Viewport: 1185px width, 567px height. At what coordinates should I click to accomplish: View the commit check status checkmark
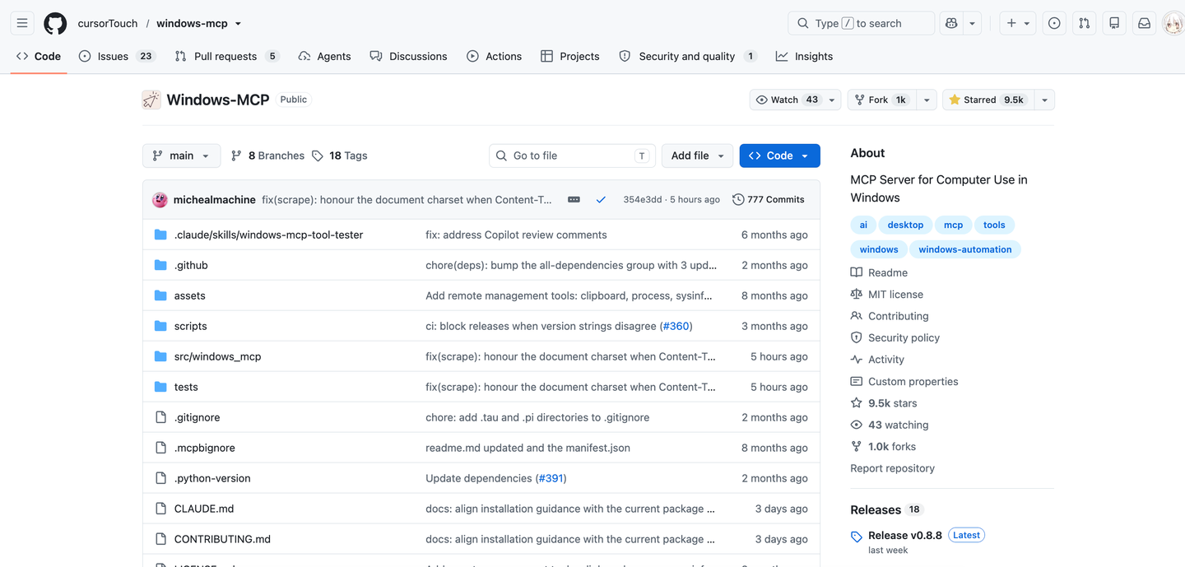601,200
